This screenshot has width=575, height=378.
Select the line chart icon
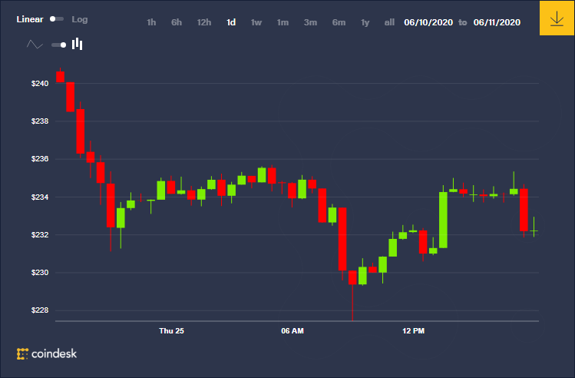(35, 45)
